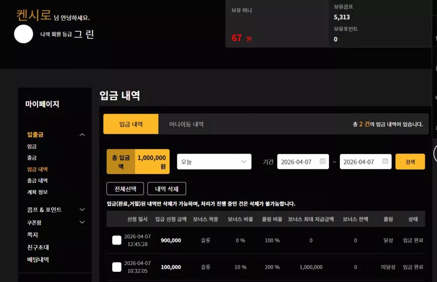This screenshot has height=282, width=437.
Task: Click the 검색 search button
Action: [410, 161]
